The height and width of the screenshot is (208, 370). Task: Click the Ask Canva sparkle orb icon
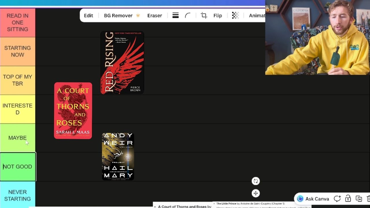coord(300,199)
